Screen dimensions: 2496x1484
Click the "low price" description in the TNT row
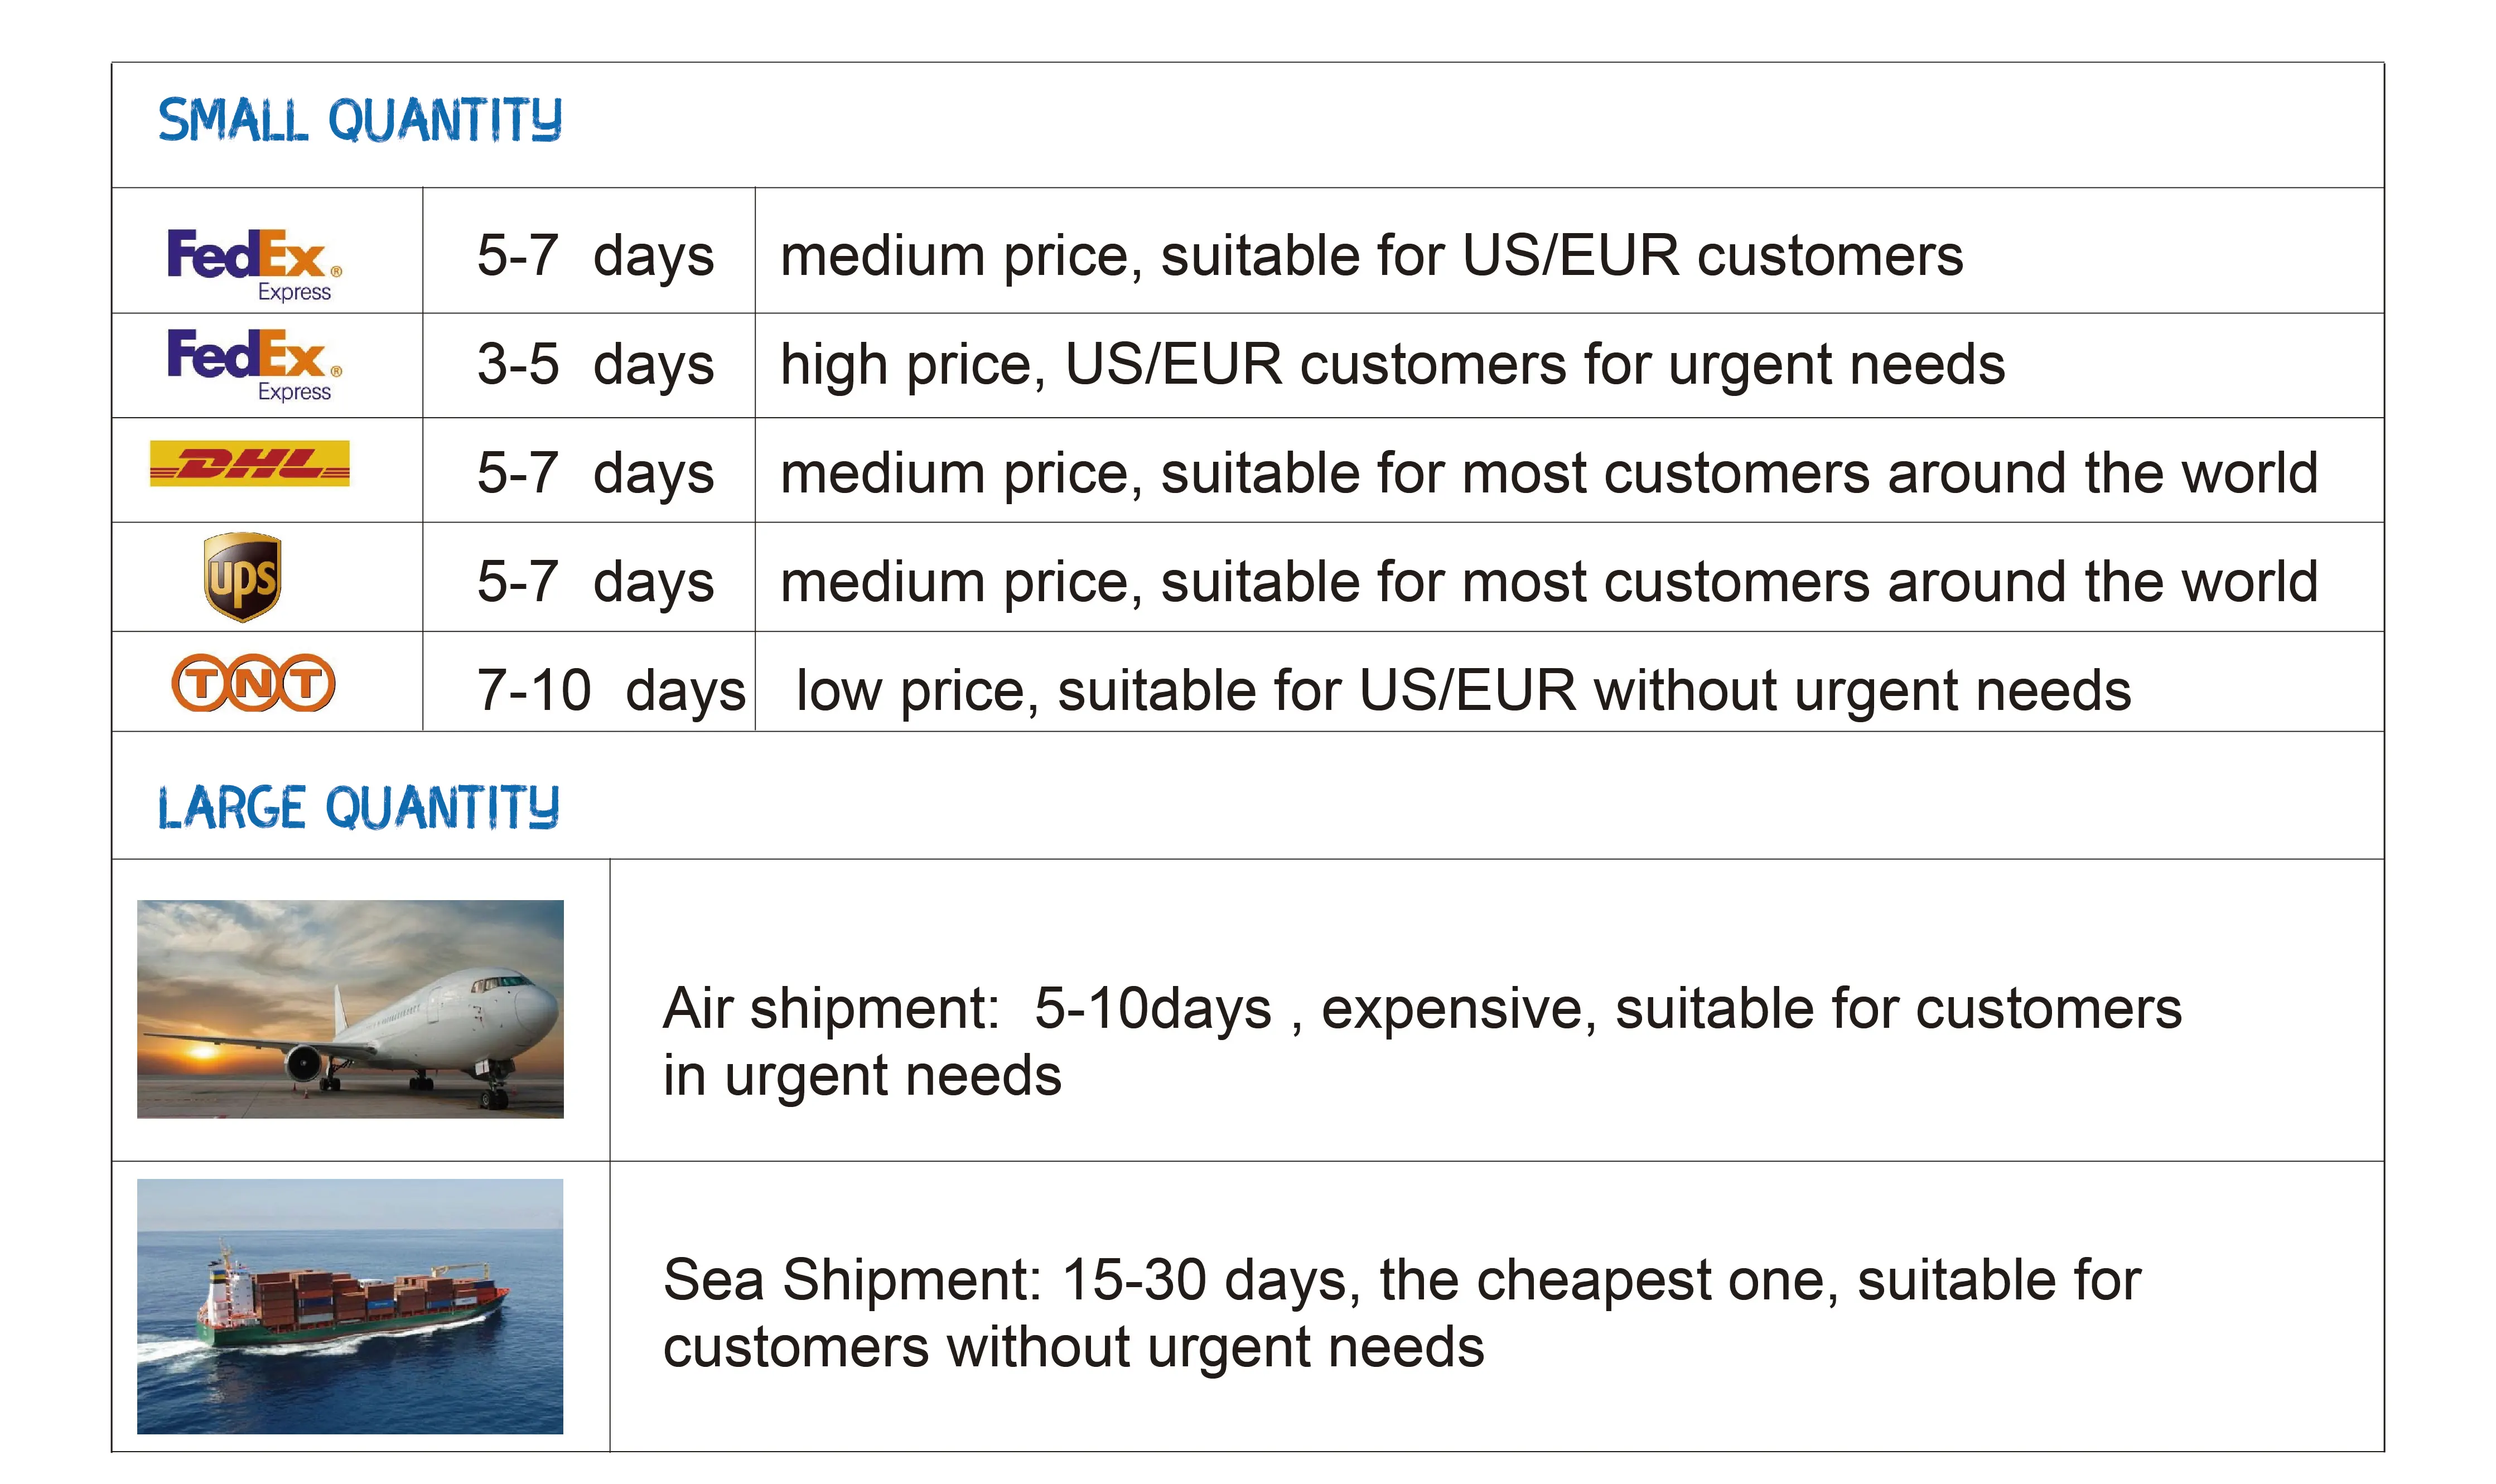click(1463, 690)
